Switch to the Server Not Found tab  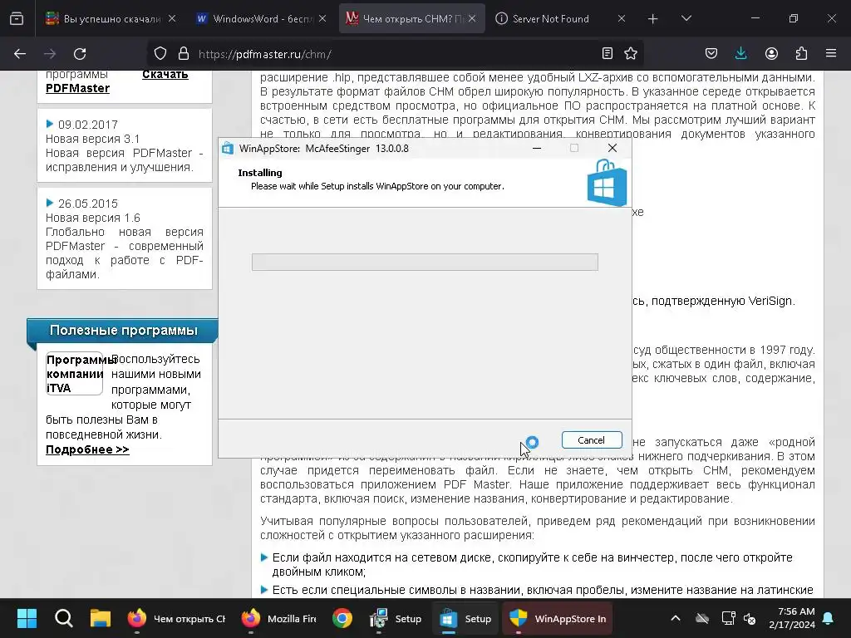click(550, 18)
